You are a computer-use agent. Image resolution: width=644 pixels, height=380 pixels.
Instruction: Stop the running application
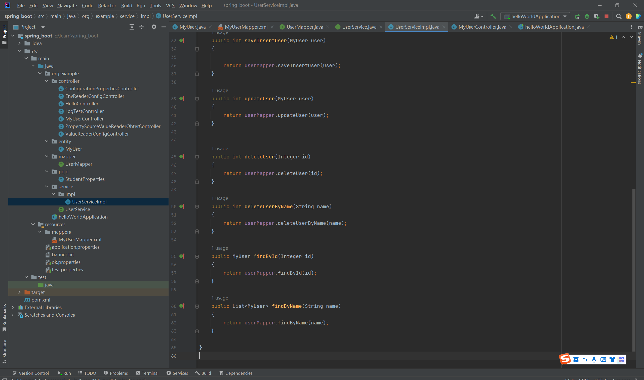click(x=606, y=16)
